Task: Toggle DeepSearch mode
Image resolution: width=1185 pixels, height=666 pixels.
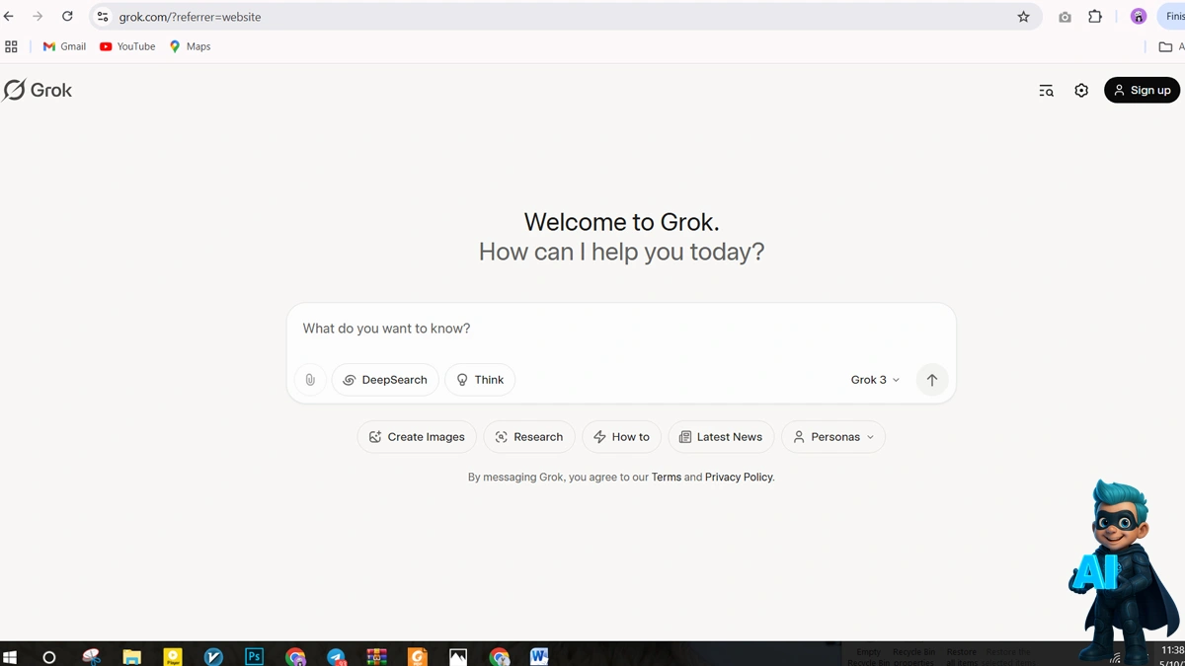Action: point(385,380)
